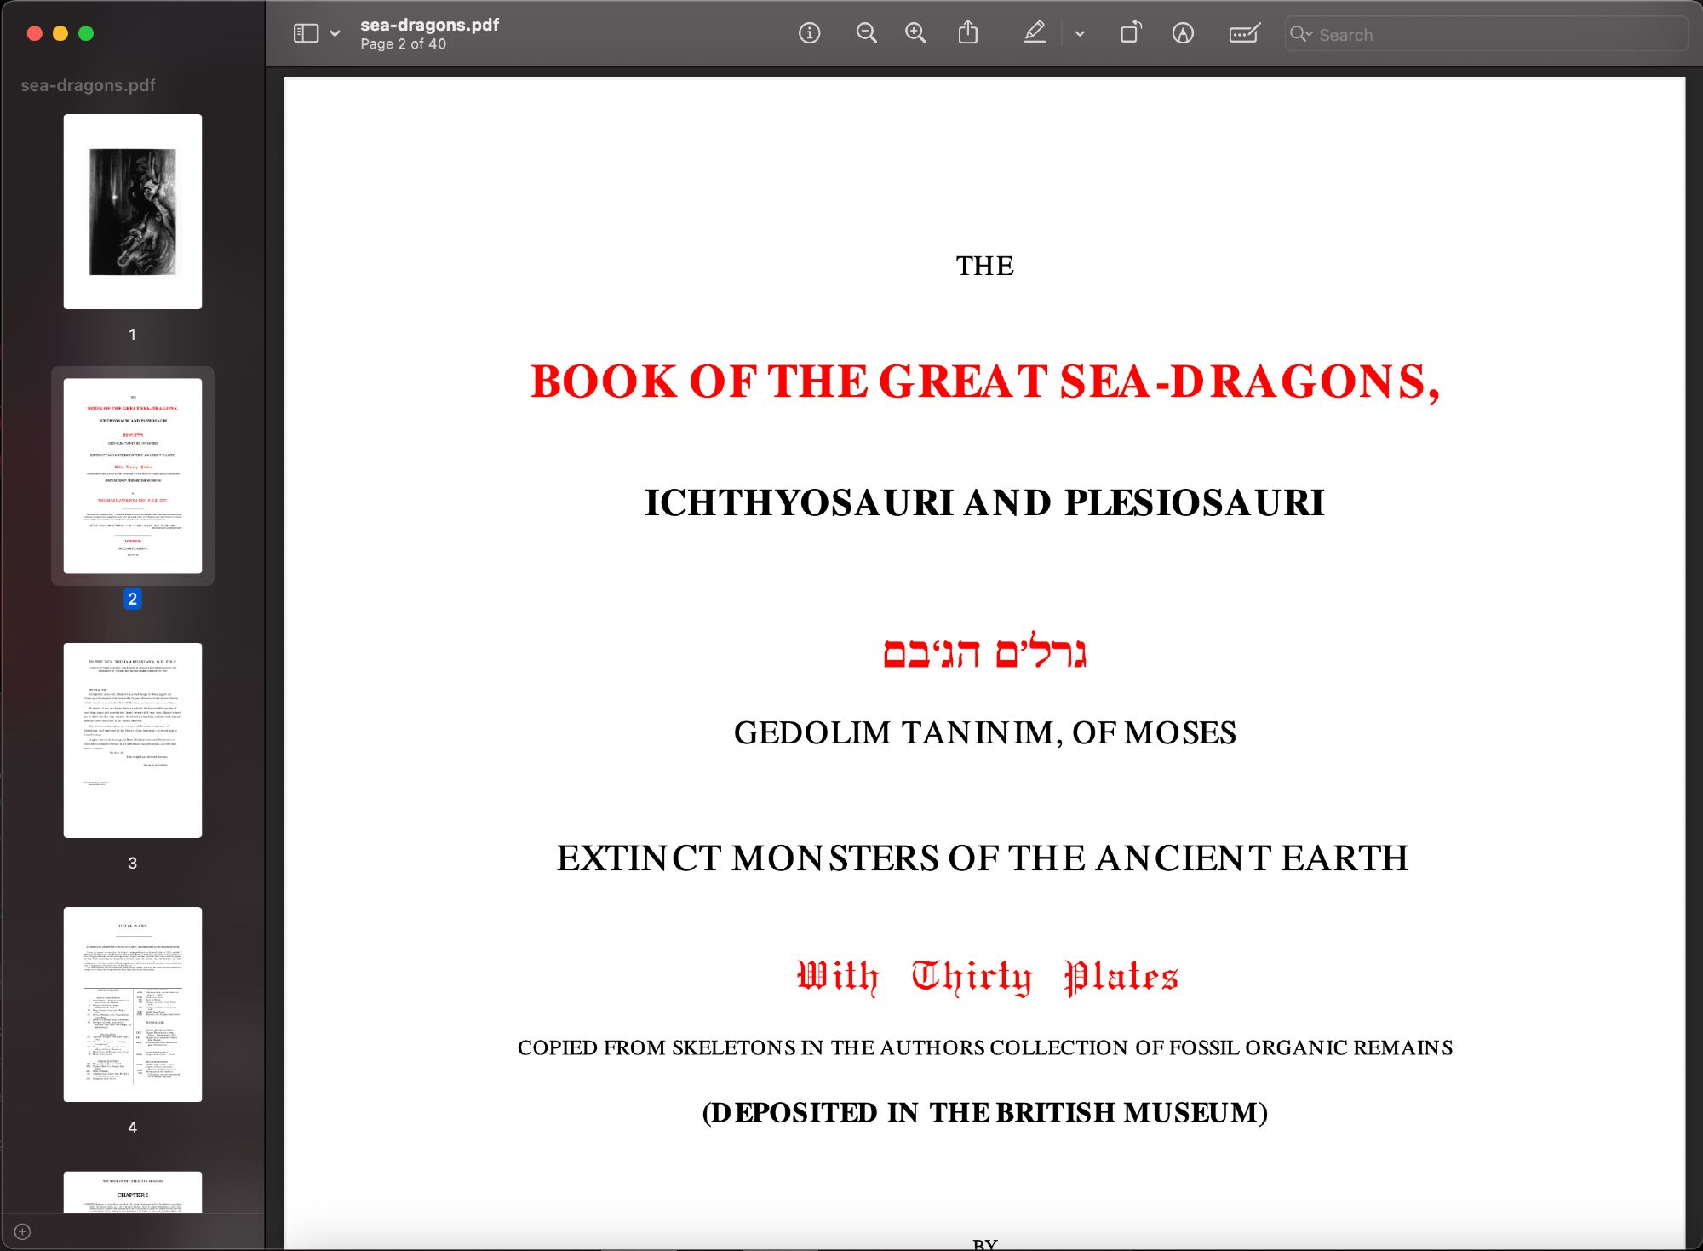Click the sea-dragons.pdf window title
Viewport: 1703px width, 1251px height.
[x=429, y=25]
